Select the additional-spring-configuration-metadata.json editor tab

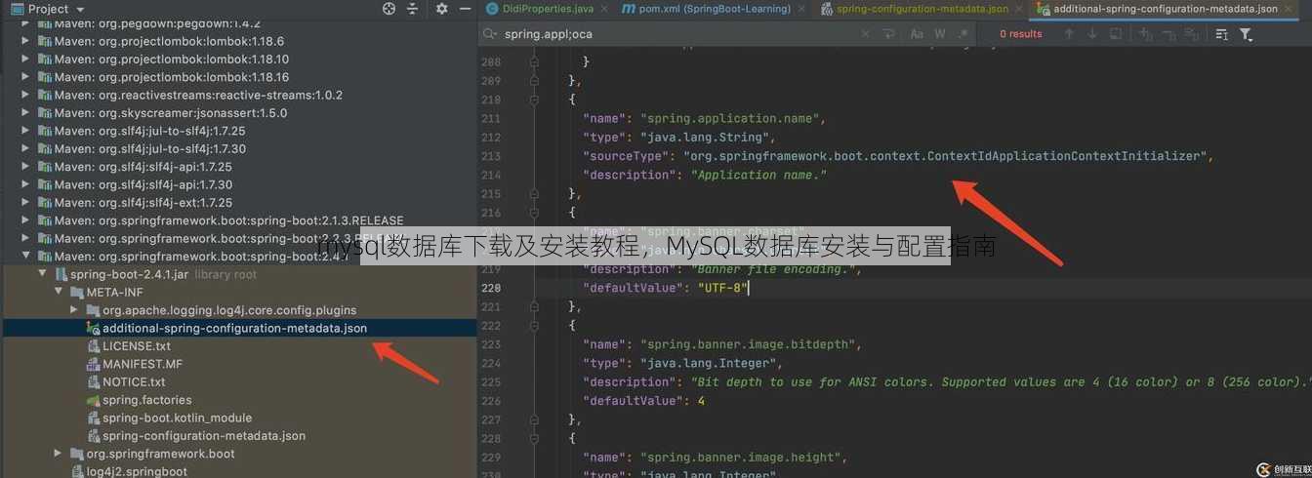click(1165, 9)
